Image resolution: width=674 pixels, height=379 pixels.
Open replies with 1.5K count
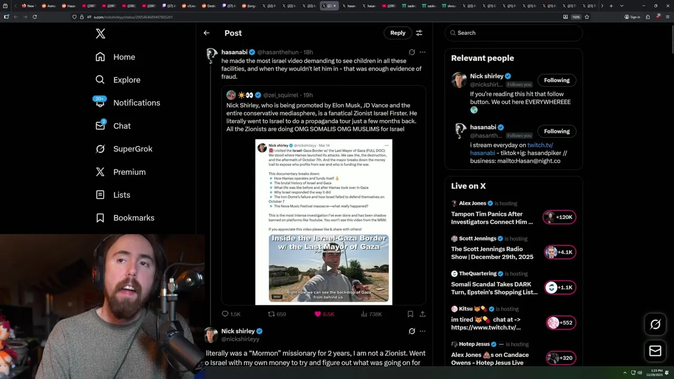(231, 314)
